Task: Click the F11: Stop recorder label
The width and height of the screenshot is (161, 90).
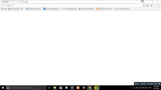Action: point(150,84)
